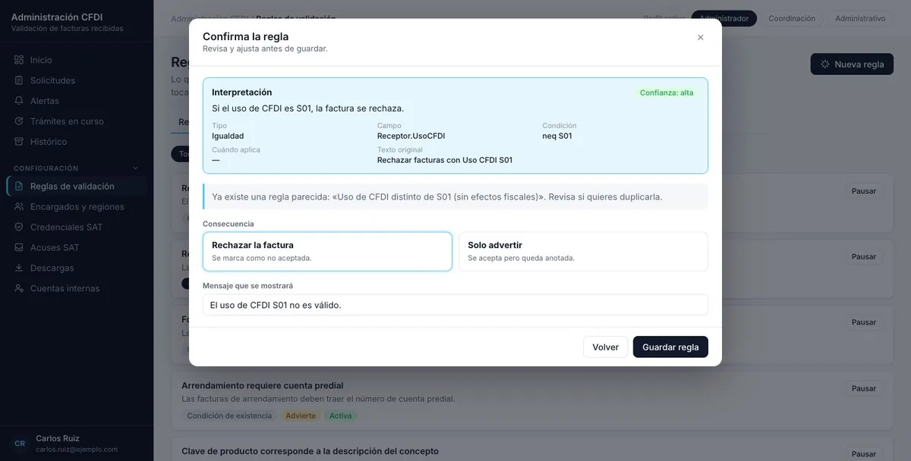Click the Confianza: alta badge

667,93
